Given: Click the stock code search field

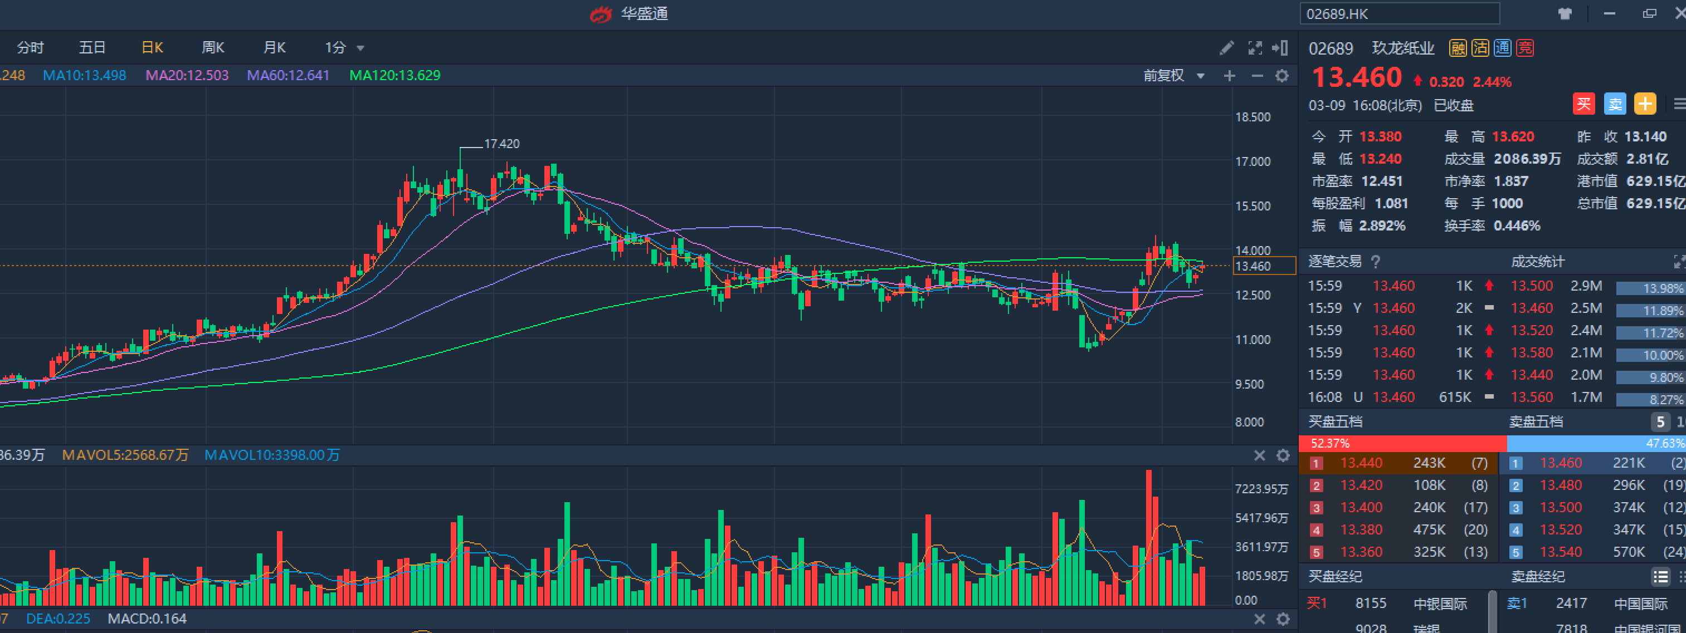Looking at the screenshot, I should 1399,14.
